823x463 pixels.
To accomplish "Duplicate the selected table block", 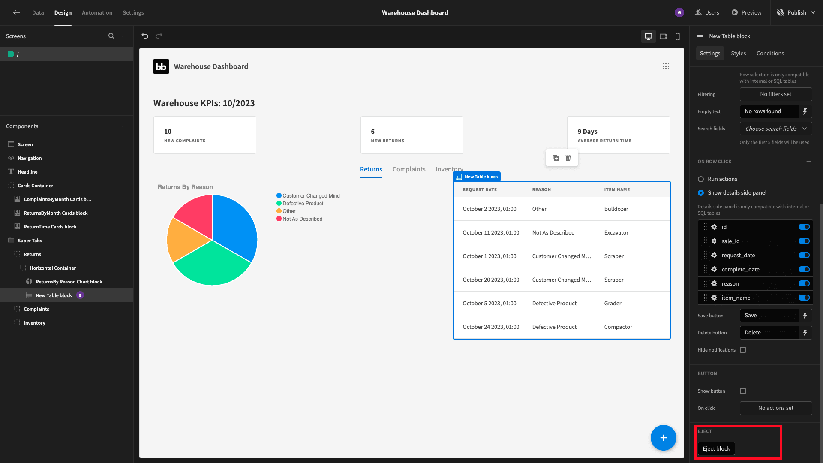I will pos(556,158).
